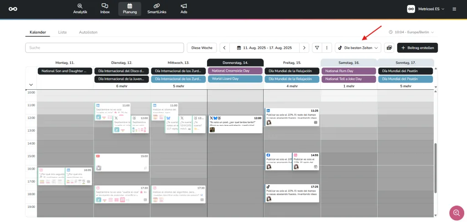Click the Metricool infinity logo
Viewport: 467px width, 222px height.
point(13,9)
